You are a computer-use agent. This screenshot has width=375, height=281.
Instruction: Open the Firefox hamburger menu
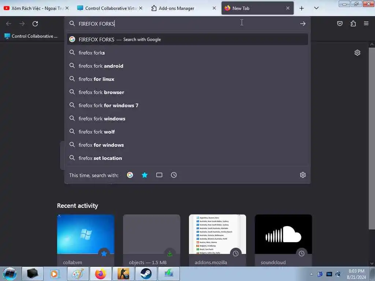coord(366,23)
